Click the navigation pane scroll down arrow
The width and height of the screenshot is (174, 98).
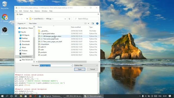[x=34, y=62]
